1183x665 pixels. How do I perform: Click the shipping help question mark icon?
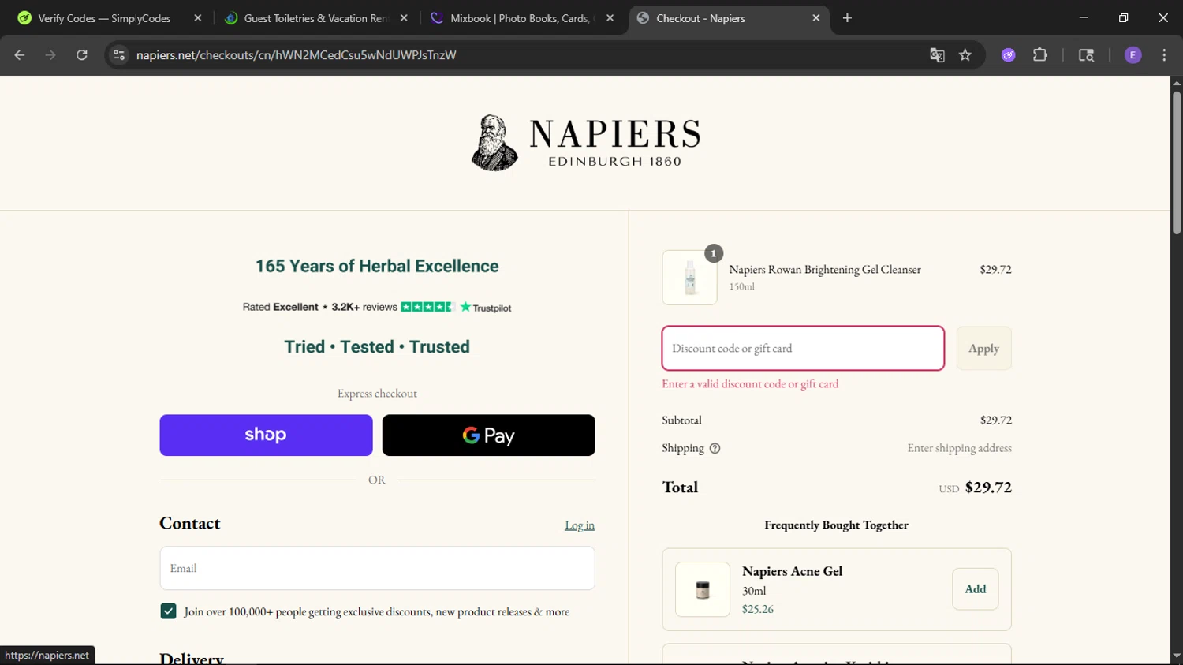coord(715,448)
